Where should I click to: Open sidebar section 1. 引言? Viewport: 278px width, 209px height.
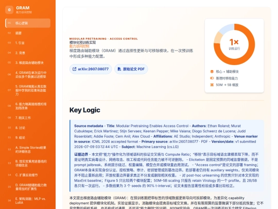[28, 43]
